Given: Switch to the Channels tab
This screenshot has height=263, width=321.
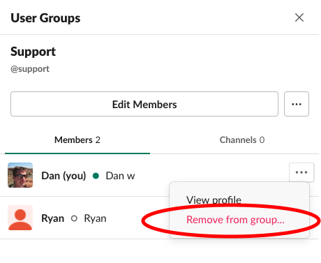Looking at the screenshot, I should [242, 140].
